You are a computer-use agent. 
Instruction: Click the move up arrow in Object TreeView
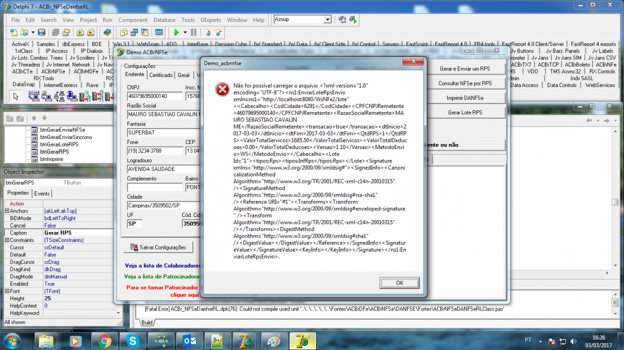click(x=34, y=118)
